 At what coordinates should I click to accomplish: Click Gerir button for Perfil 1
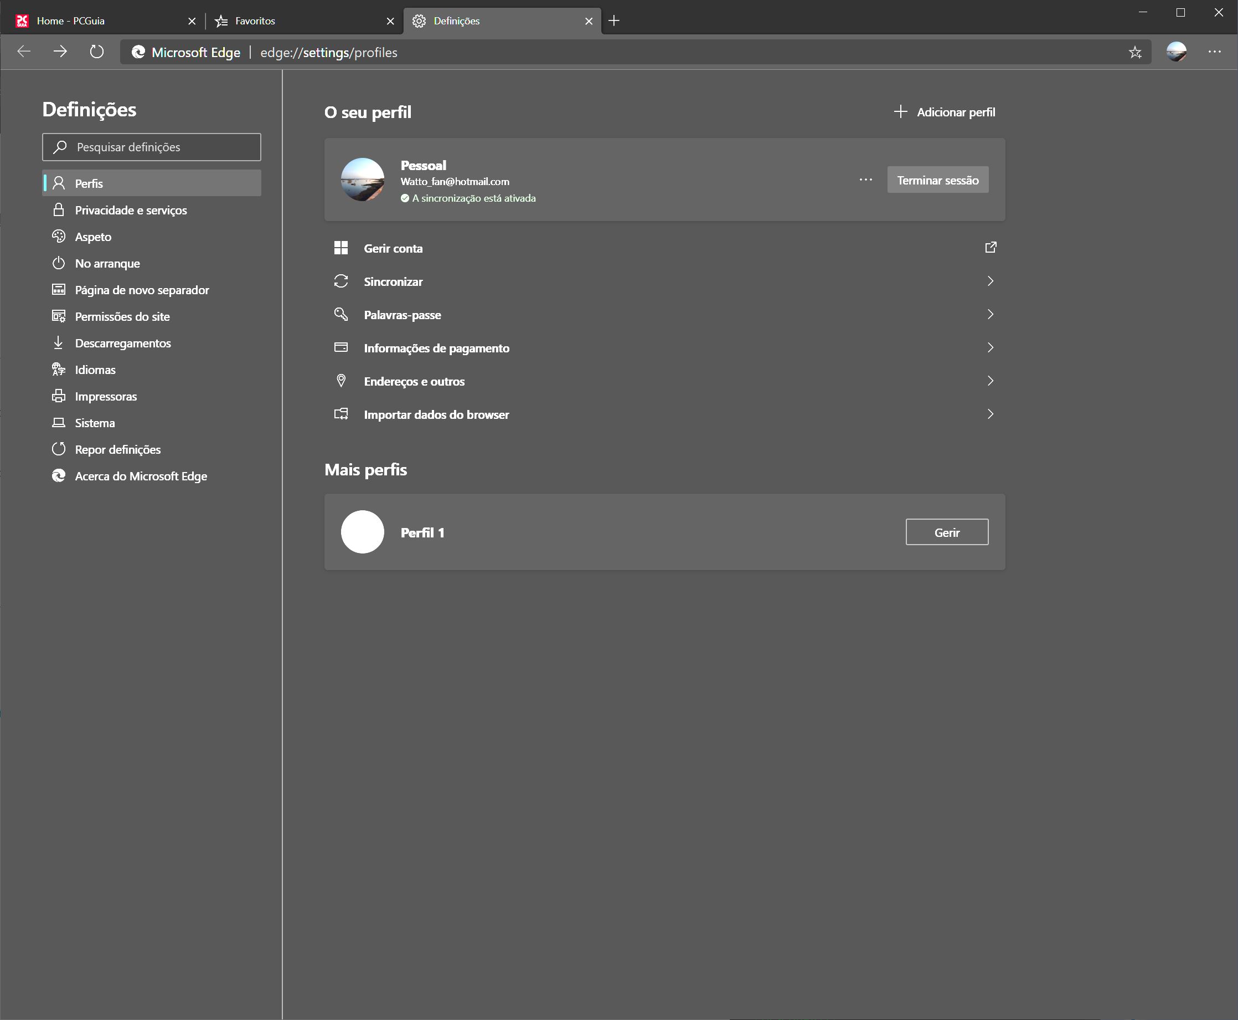947,532
